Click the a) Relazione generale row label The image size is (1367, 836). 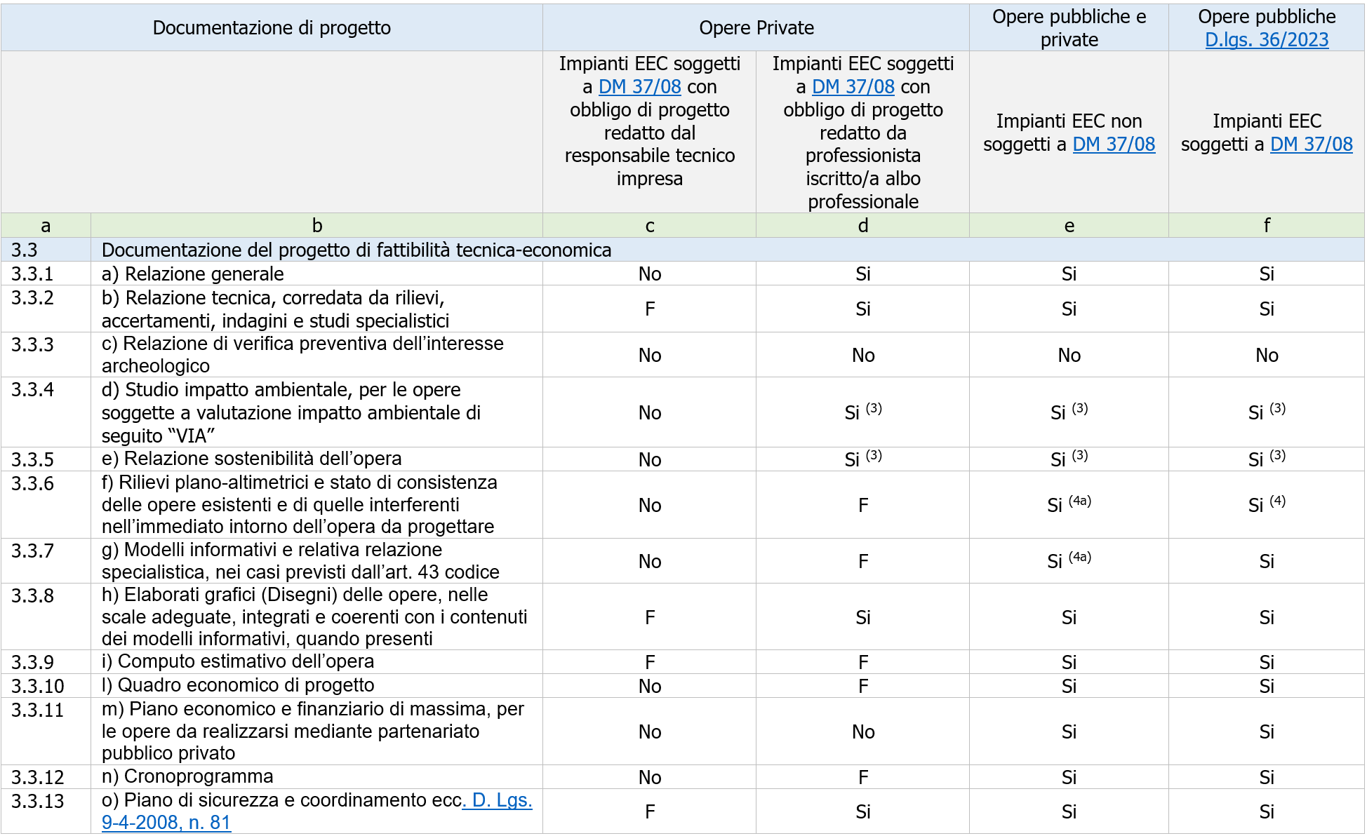193,274
